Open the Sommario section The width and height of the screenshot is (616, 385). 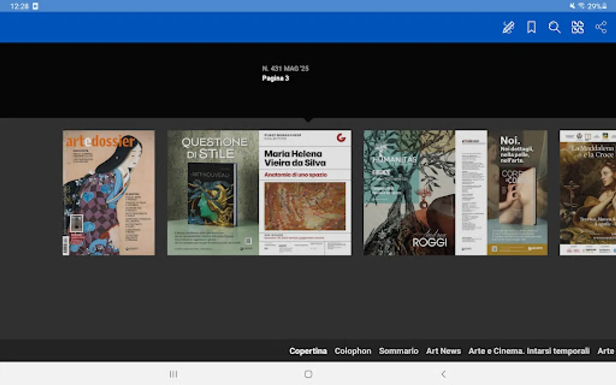[399, 350]
